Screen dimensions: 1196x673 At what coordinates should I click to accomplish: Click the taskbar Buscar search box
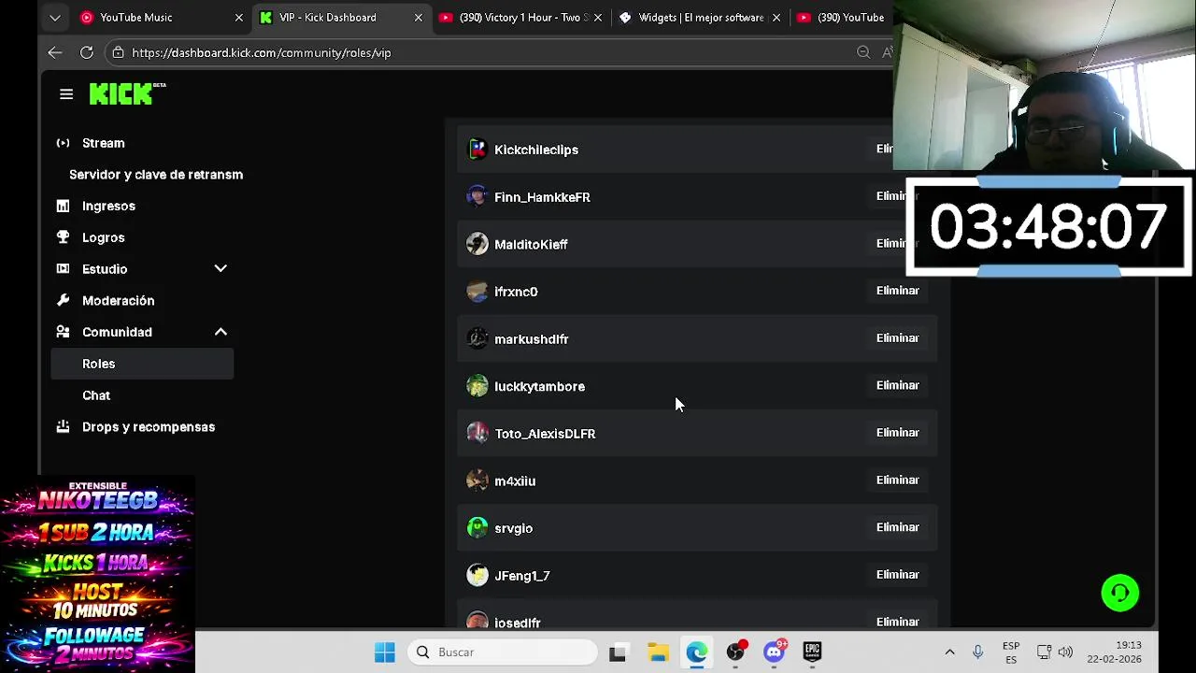point(503,652)
